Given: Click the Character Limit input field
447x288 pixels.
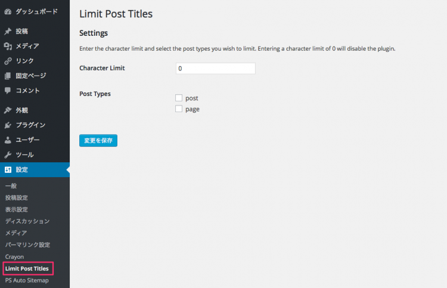Looking at the screenshot, I should tap(215, 69).
